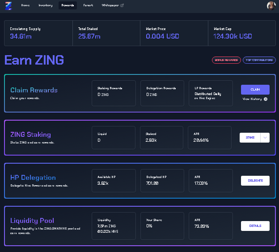The image size is (279, 252).
Task: Open Liquidity Pool Details button
Action: click(x=255, y=226)
